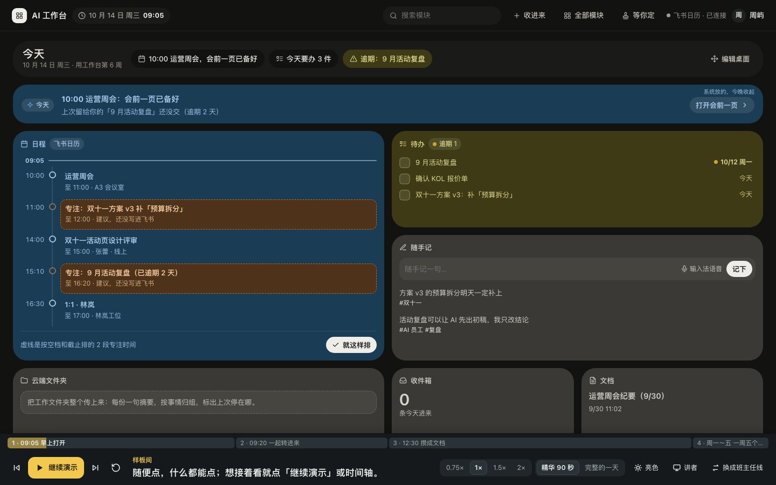Open 编辑桌面 to rearrange modules

click(x=730, y=59)
